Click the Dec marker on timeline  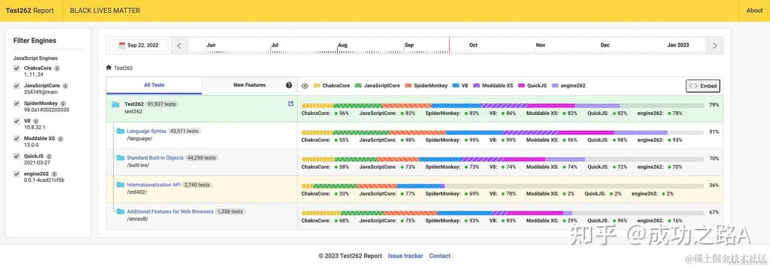605,45
